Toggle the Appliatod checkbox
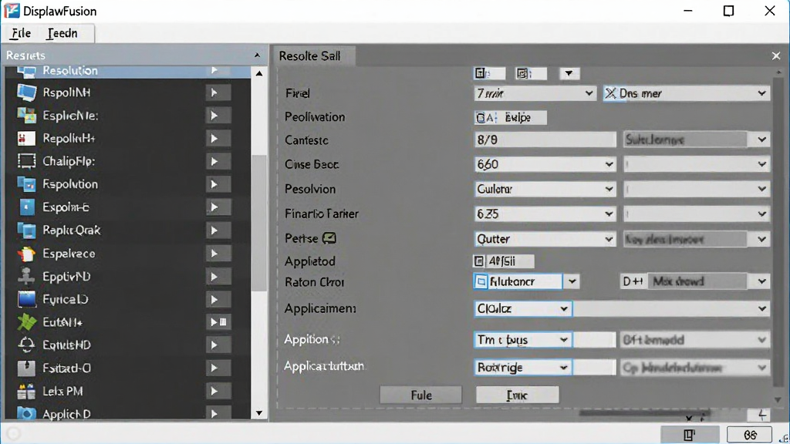Image resolution: width=790 pixels, height=444 pixels. (x=478, y=261)
